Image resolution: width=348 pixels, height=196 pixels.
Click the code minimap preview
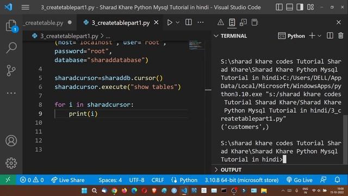tap(196, 45)
